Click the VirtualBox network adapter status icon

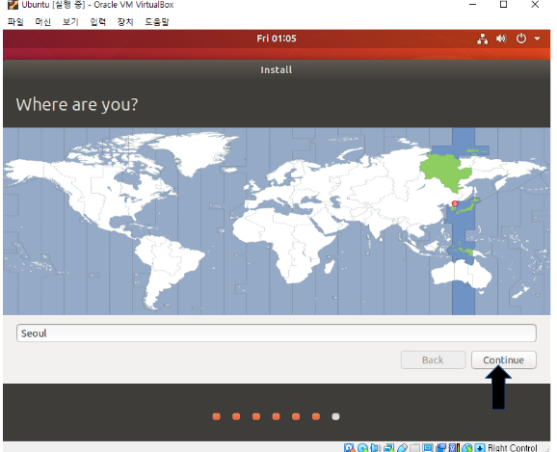tap(388, 448)
